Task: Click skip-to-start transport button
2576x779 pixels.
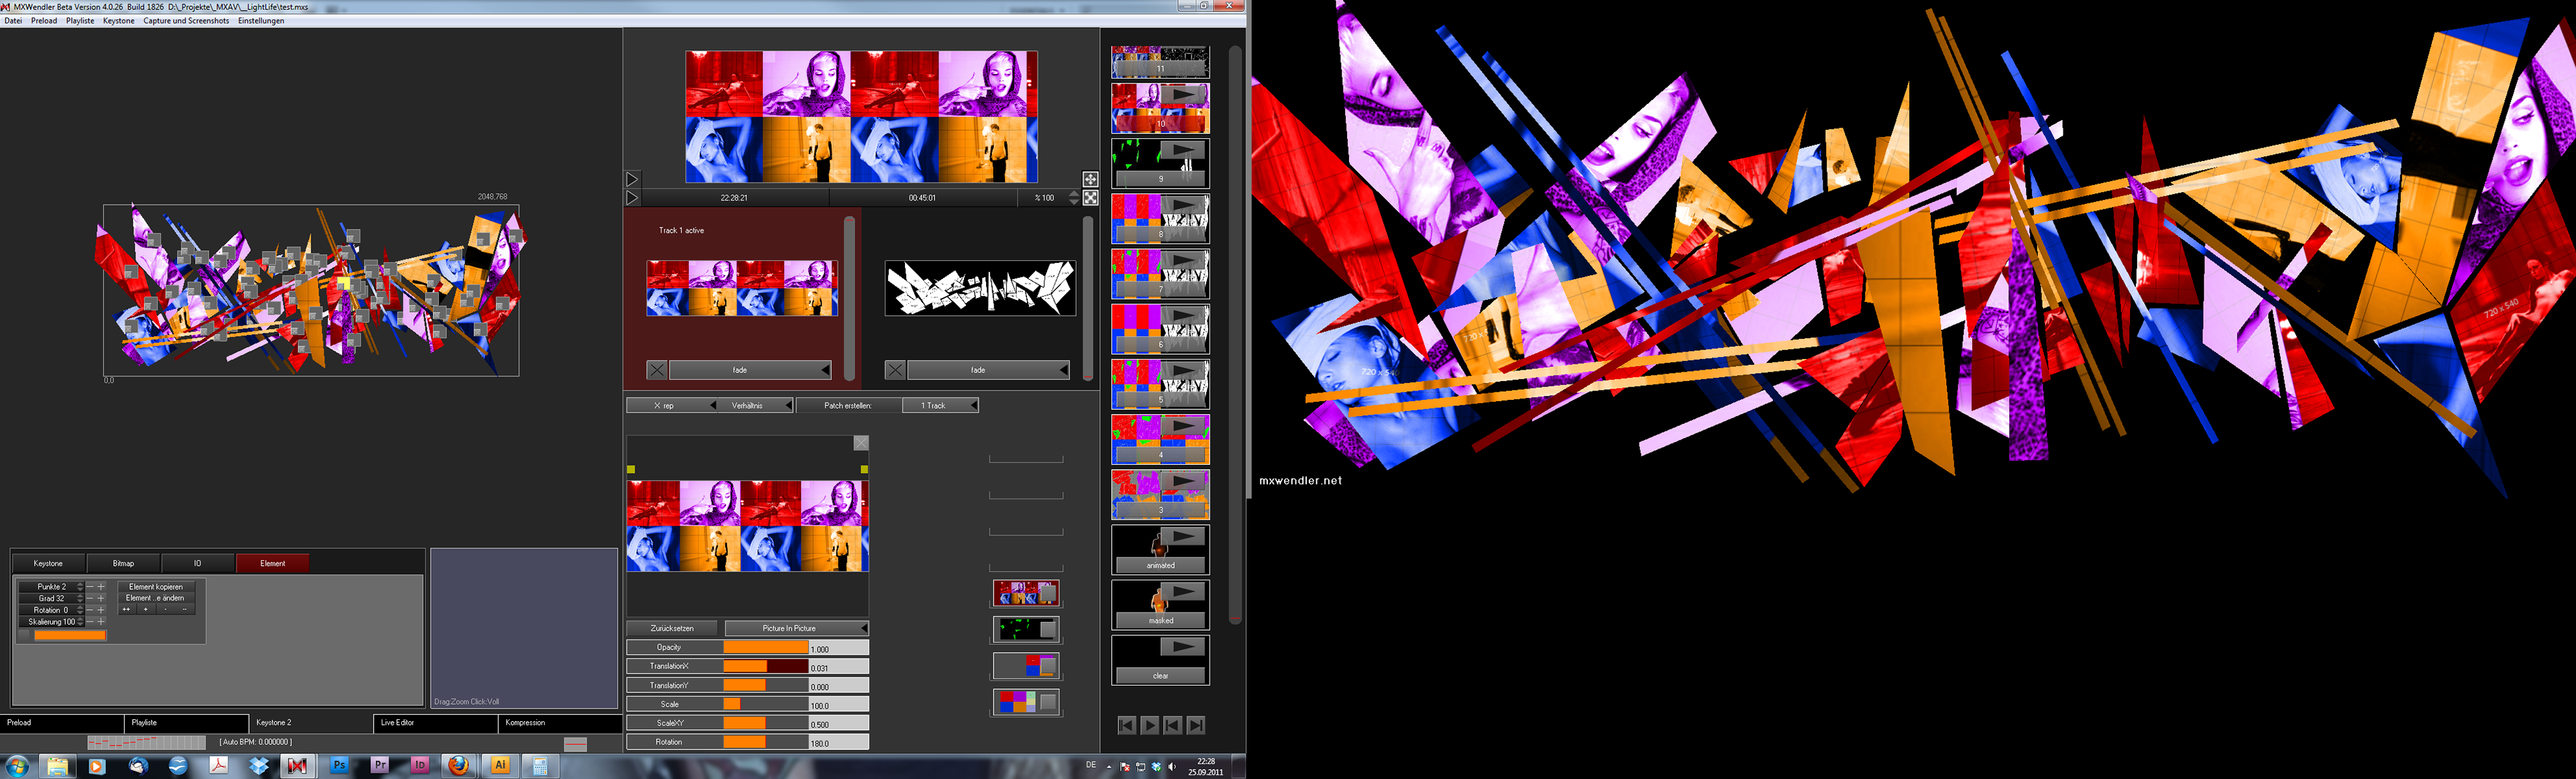Action: (1127, 725)
